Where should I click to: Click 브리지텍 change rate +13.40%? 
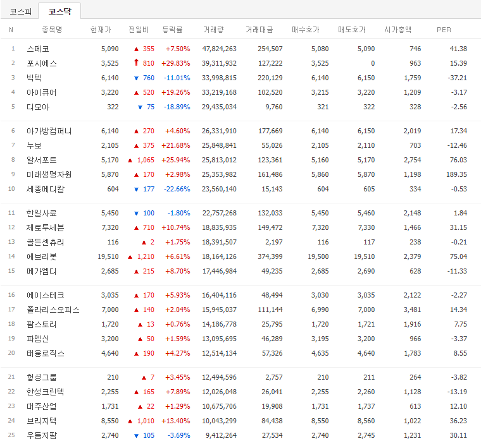click(x=176, y=421)
